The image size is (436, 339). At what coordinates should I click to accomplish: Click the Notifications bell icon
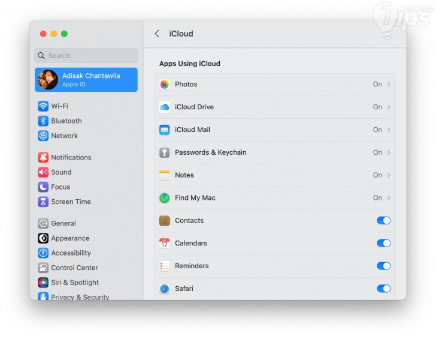(x=43, y=157)
